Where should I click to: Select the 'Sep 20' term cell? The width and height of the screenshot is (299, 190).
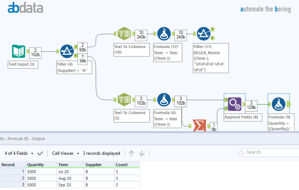71,184
